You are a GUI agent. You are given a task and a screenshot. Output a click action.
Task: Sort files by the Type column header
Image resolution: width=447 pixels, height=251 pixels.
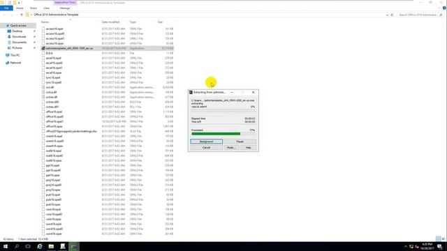133,22
